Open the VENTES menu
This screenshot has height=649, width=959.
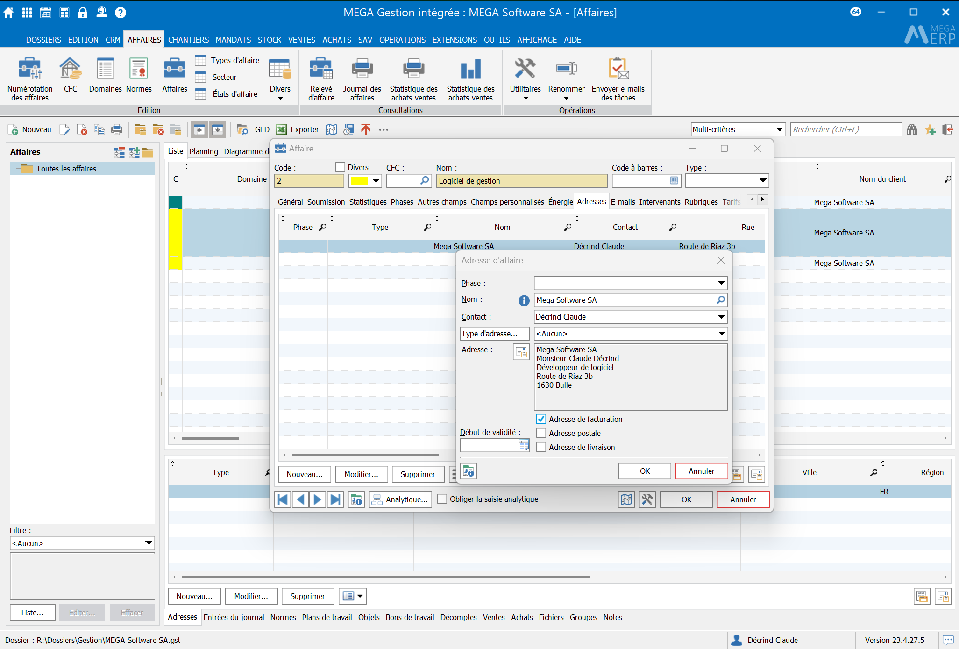click(301, 40)
